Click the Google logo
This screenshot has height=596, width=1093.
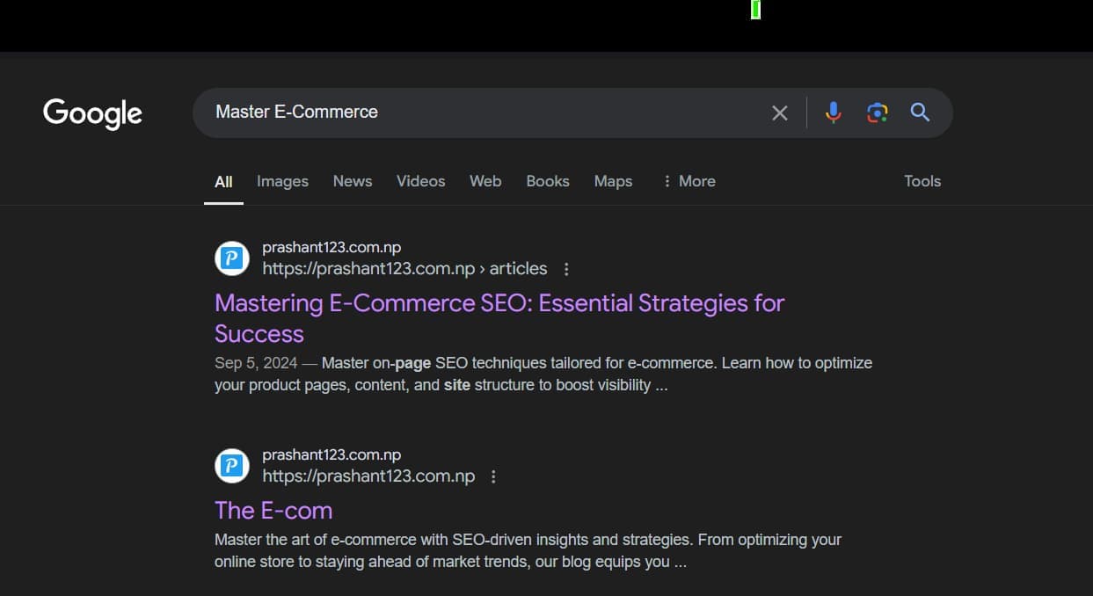(92, 113)
